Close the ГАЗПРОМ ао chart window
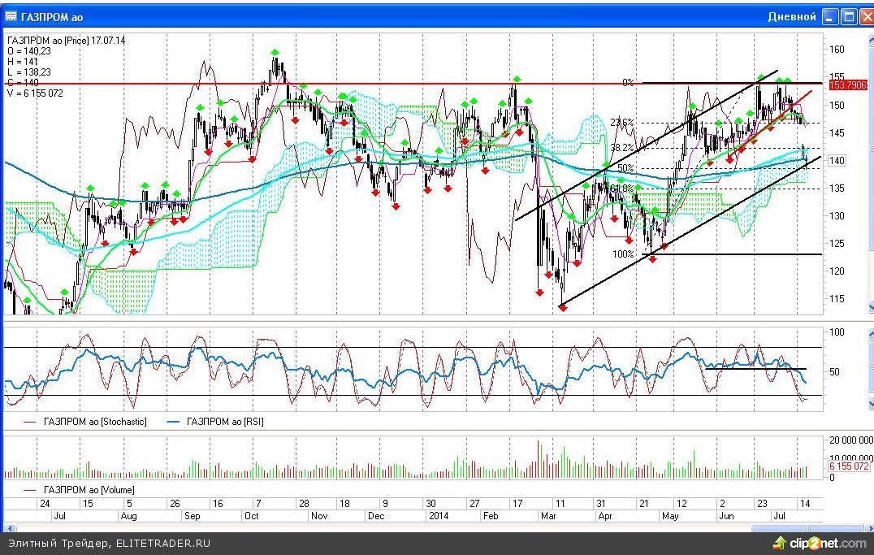Image resolution: width=874 pixels, height=555 pixels. pyautogui.click(x=864, y=16)
